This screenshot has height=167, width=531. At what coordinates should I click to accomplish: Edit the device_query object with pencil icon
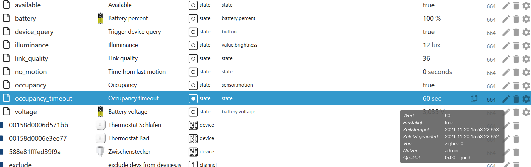(x=506, y=32)
